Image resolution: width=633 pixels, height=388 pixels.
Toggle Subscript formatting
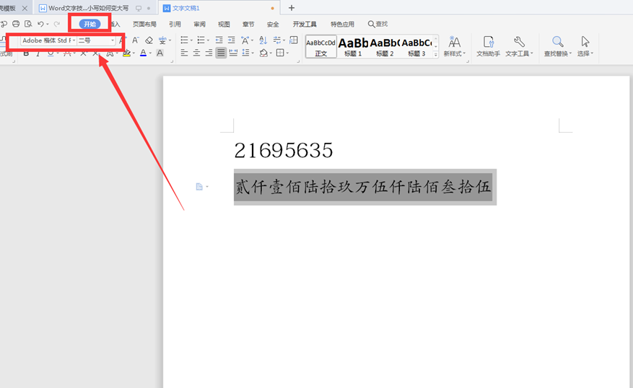point(96,53)
